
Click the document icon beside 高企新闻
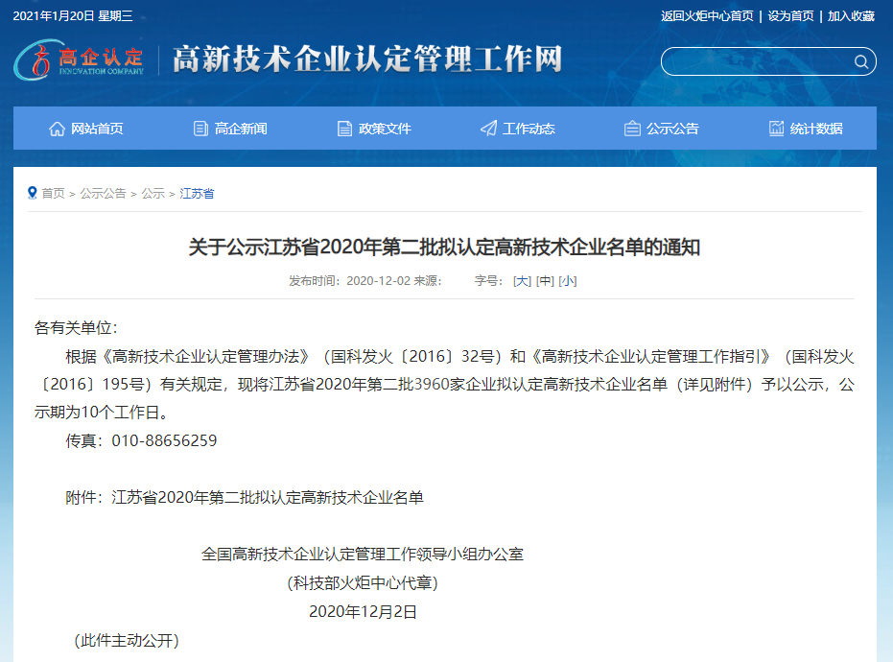200,129
